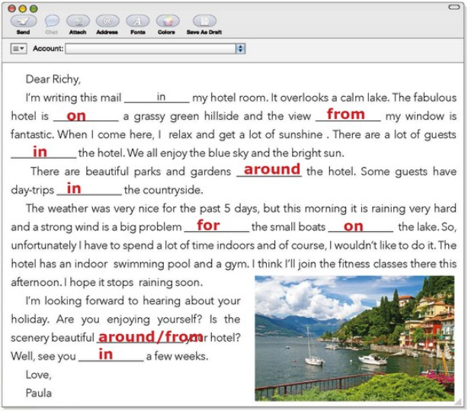Open the Colors picker icon
This screenshot has width=468, height=411.
point(168,21)
